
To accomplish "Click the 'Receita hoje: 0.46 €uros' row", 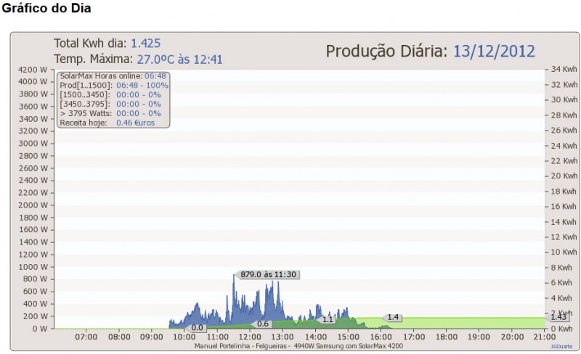I will pos(107,123).
